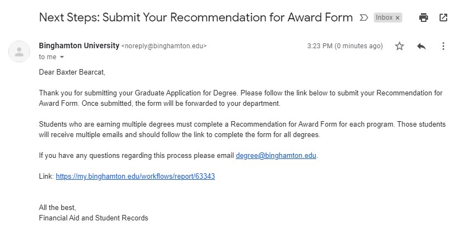Click the email subject line heading
This screenshot has width=456, height=227.
coord(196,18)
